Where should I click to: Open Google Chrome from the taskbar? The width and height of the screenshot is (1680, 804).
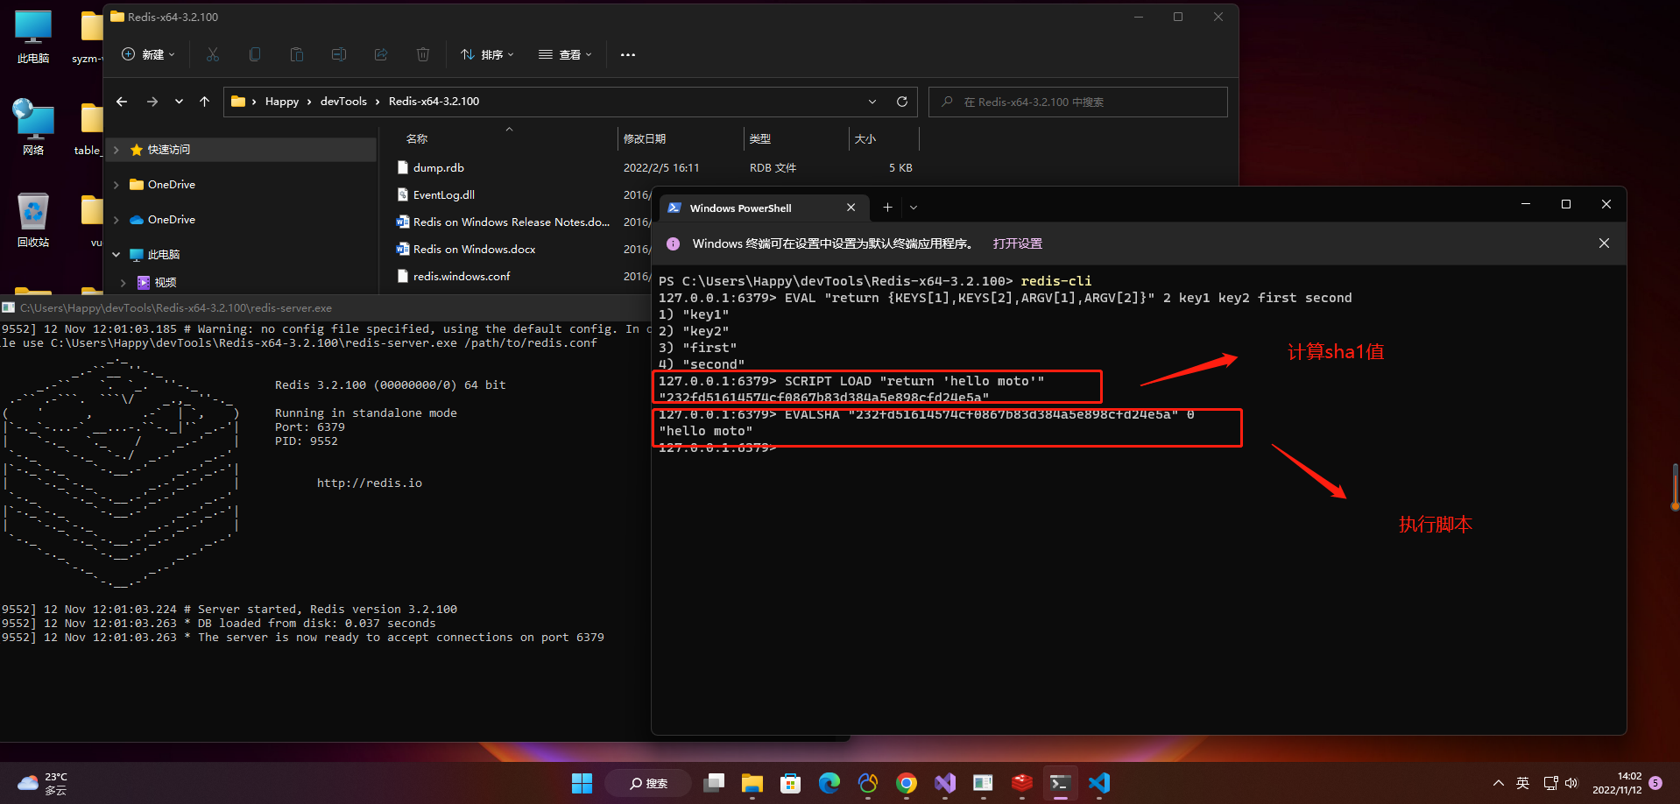(907, 783)
